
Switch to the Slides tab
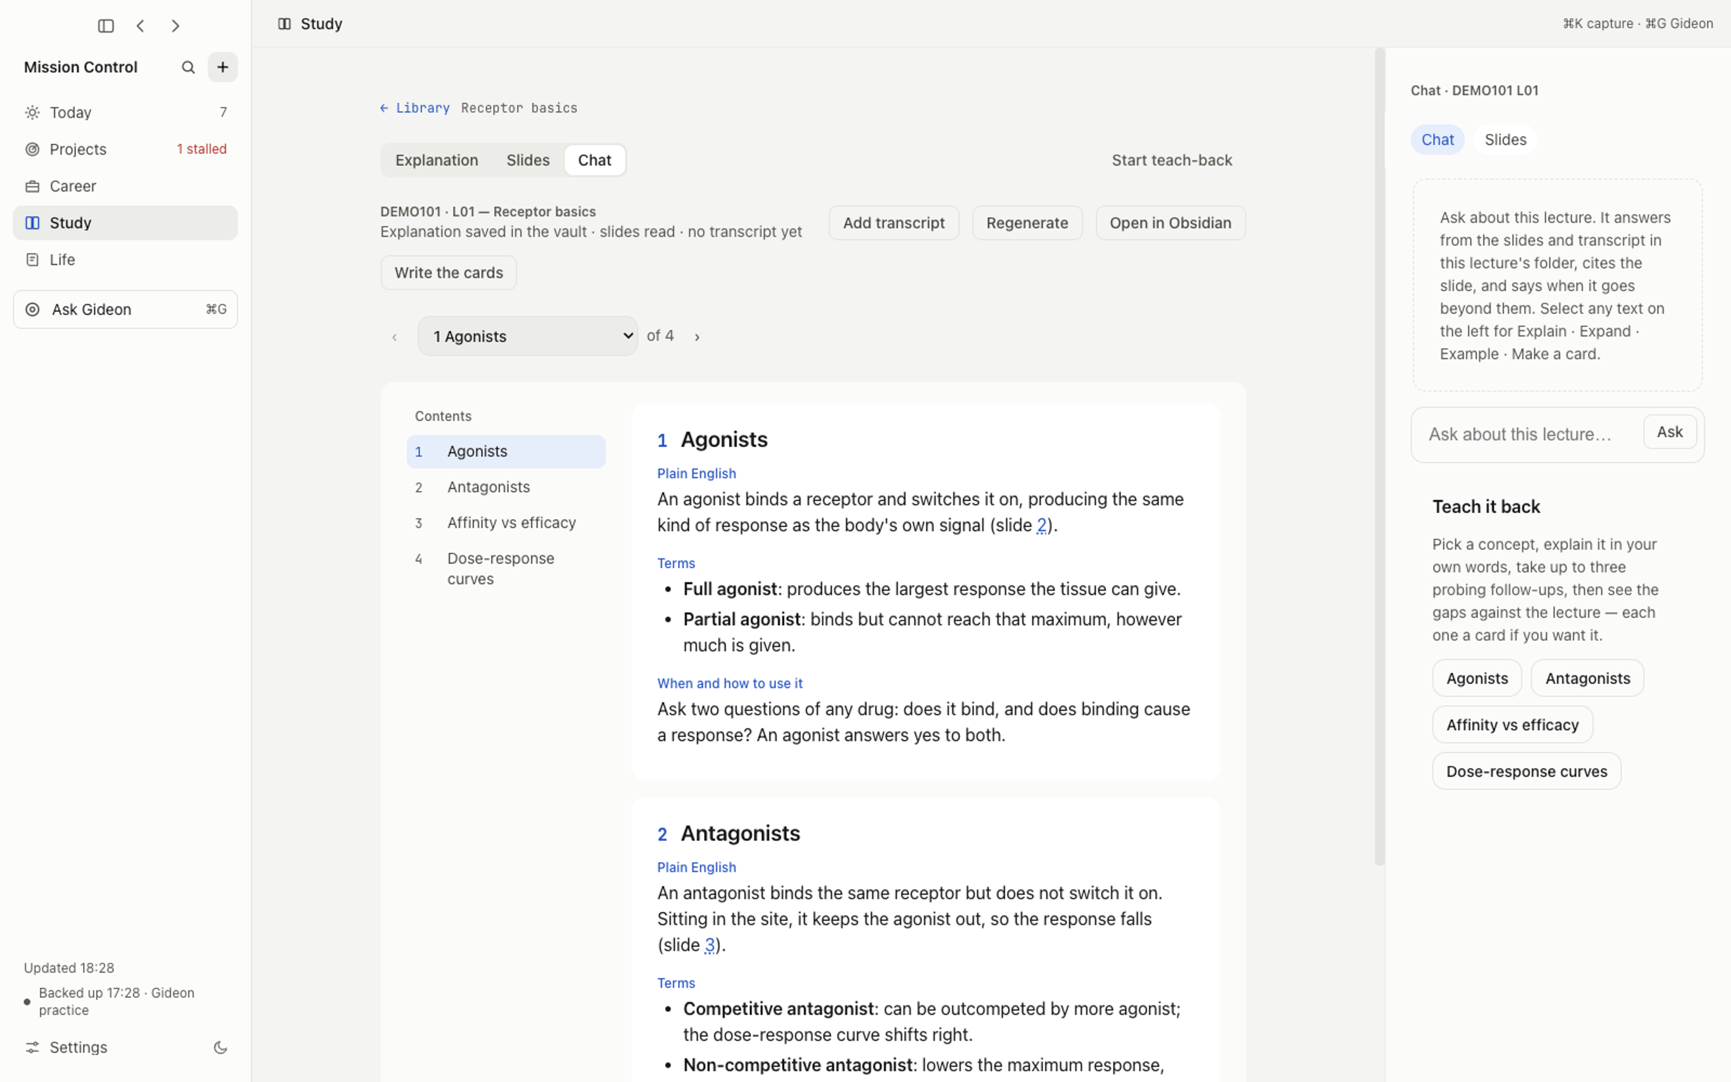coord(528,160)
